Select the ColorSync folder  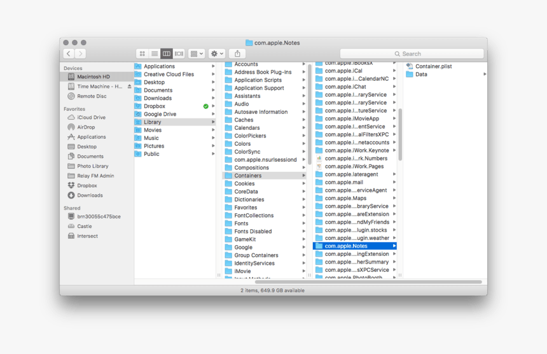click(x=265, y=152)
